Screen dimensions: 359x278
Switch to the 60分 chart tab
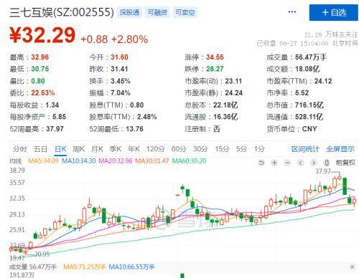tap(179, 149)
